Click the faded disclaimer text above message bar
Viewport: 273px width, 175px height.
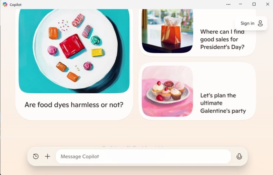tap(133, 147)
